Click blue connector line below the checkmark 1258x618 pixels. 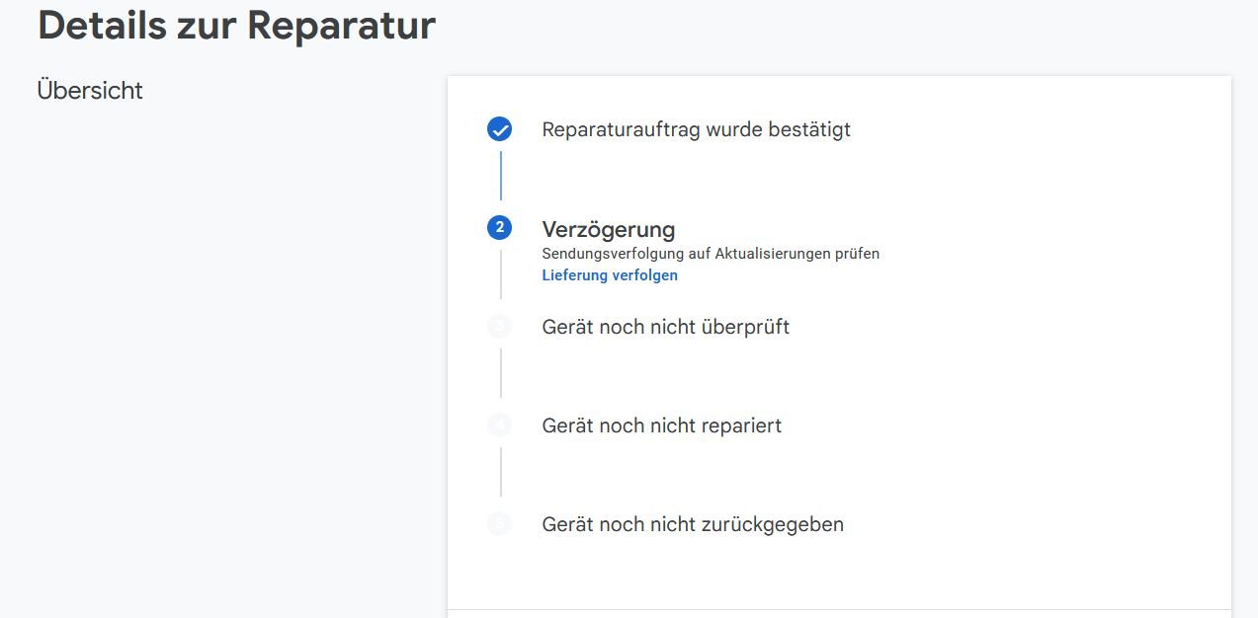point(500,176)
